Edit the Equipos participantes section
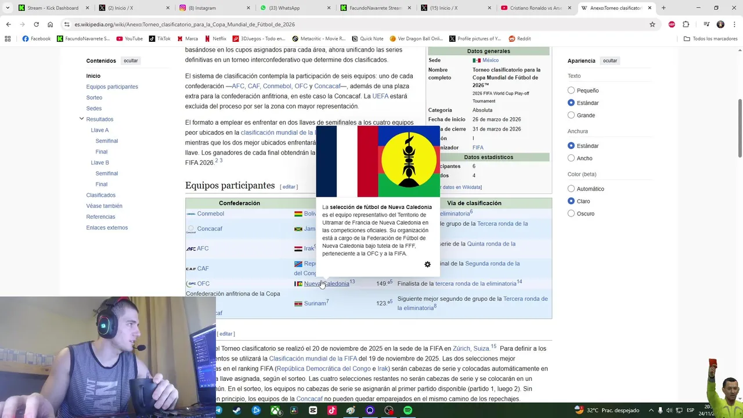 coord(289,187)
